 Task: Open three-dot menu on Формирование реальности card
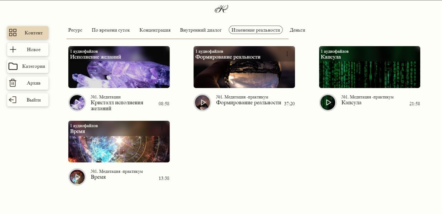pyautogui.click(x=287, y=54)
